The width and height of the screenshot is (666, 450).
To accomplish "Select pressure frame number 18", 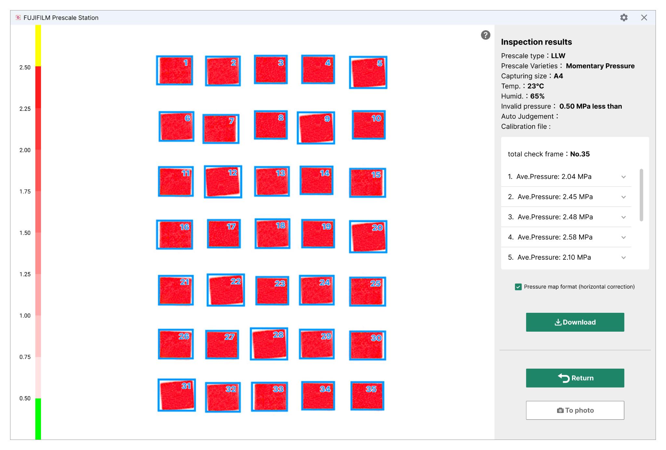I will [272, 233].
